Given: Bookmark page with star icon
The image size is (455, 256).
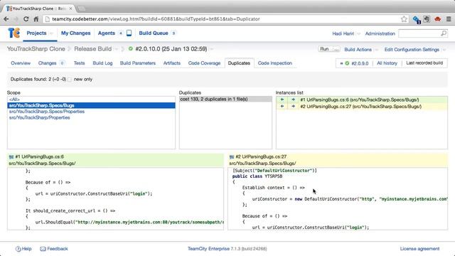Looking at the screenshot, I should (x=404, y=19).
